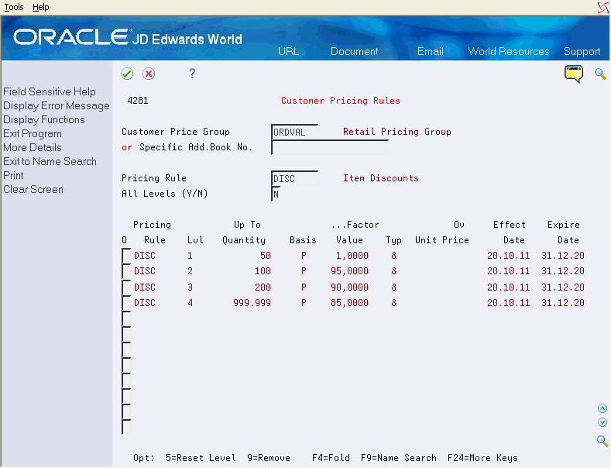Image resolution: width=611 pixels, height=468 pixels.
Task: Select More Details option
Action: [x=33, y=147]
